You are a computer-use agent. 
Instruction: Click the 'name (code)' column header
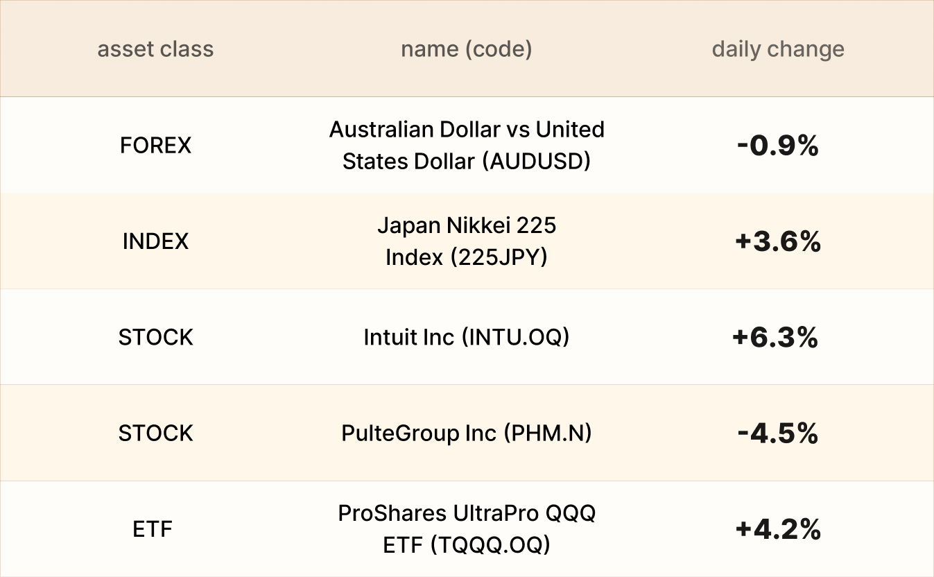click(466, 49)
